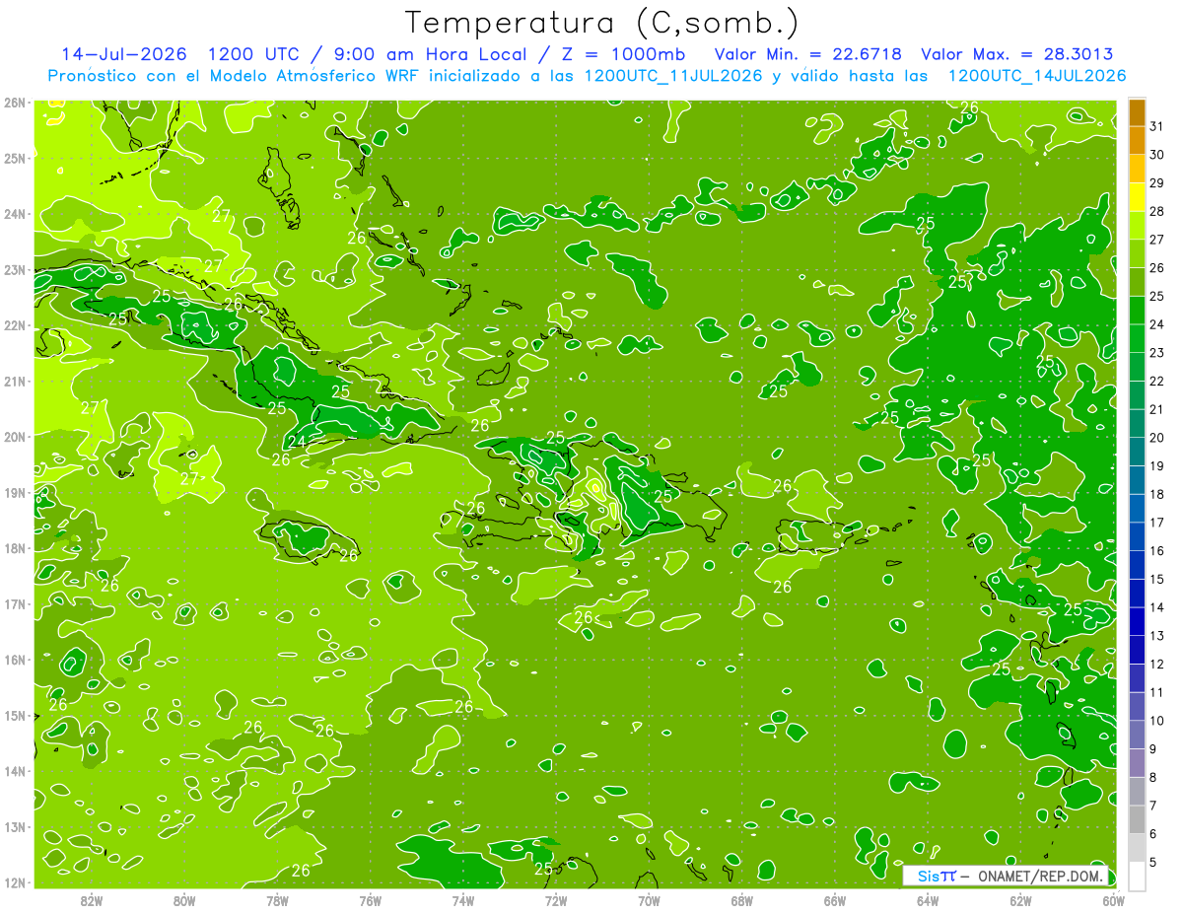The height and width of the screenshot is (914, 1183).
Task: Select the orange swatch between 30 and 31
Action: tap(1137, 140)
